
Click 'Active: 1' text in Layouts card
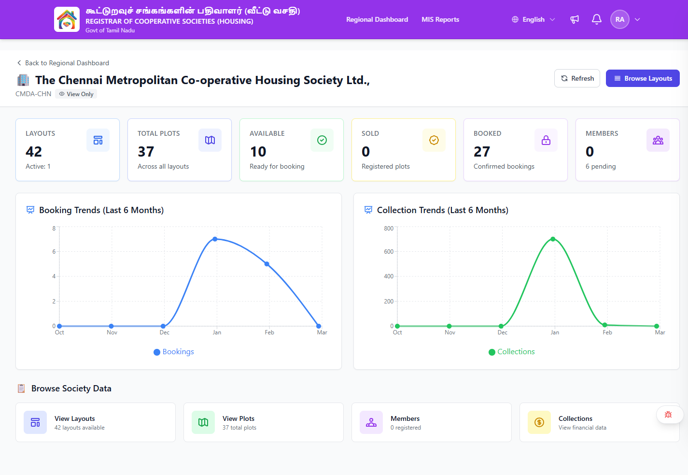(38, 166)
